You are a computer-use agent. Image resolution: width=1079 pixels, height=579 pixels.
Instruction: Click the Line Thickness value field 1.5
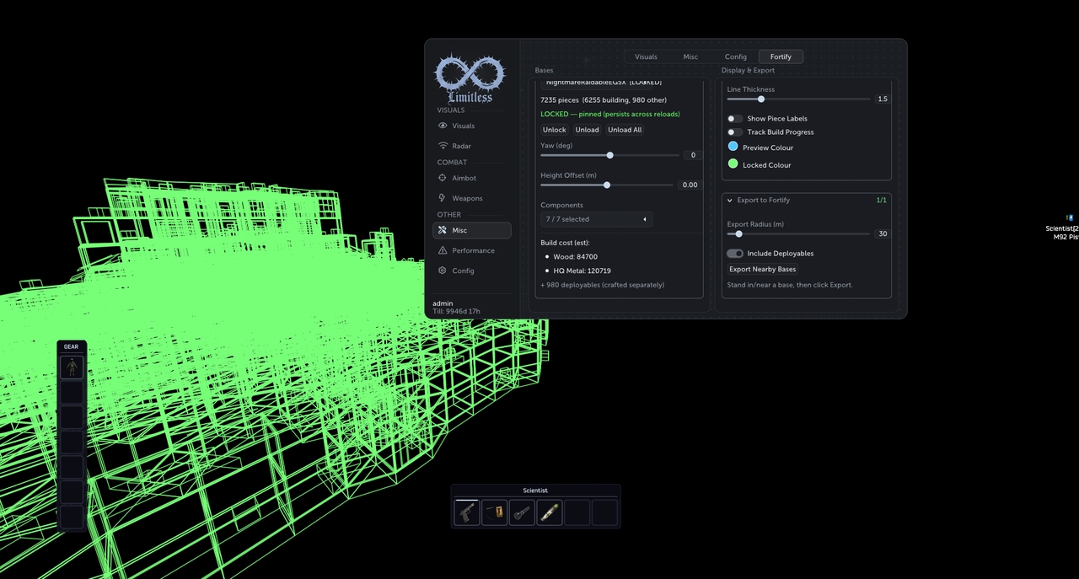[x=883, y=99]
